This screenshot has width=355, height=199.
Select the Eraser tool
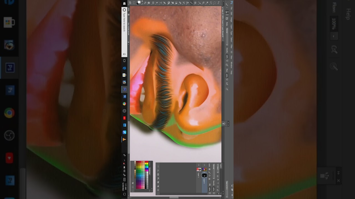point(180,3)
